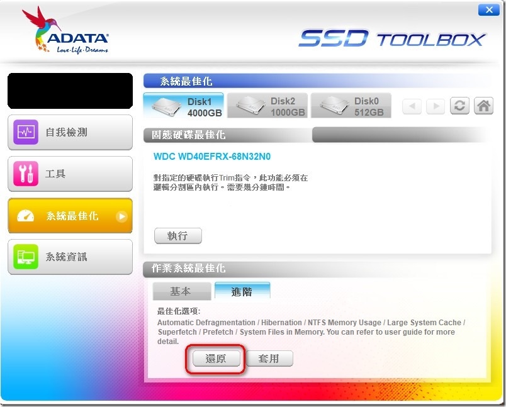
Task: Click the 套用 apply button
Action: coord(269,359)
